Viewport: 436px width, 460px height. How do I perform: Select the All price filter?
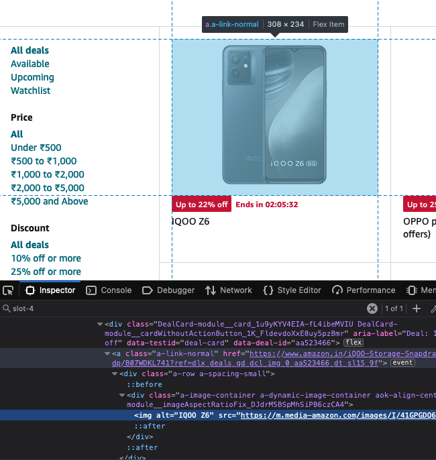[x=17, y=134]
